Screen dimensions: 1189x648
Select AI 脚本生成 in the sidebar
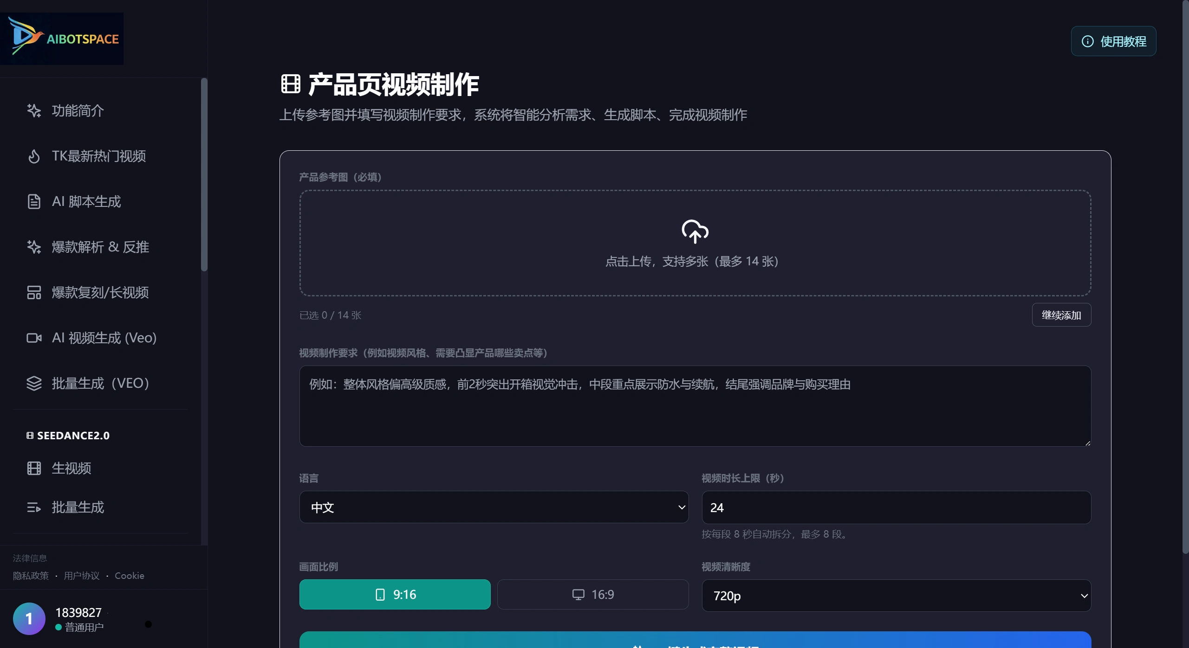pos(86,201)
